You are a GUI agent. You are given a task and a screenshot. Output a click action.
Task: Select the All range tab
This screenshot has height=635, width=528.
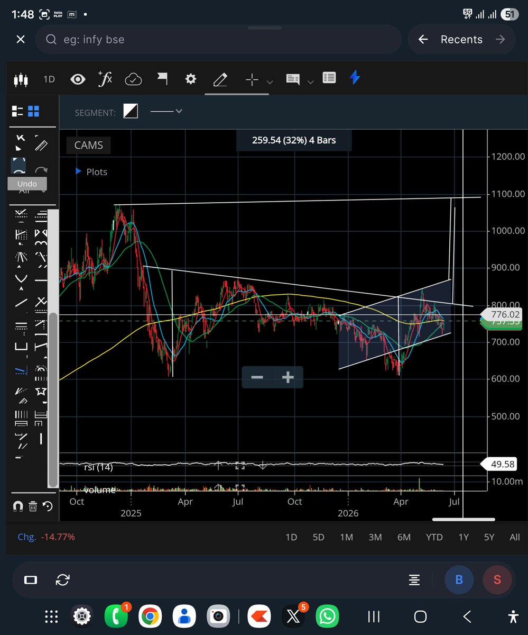[515, 537]
